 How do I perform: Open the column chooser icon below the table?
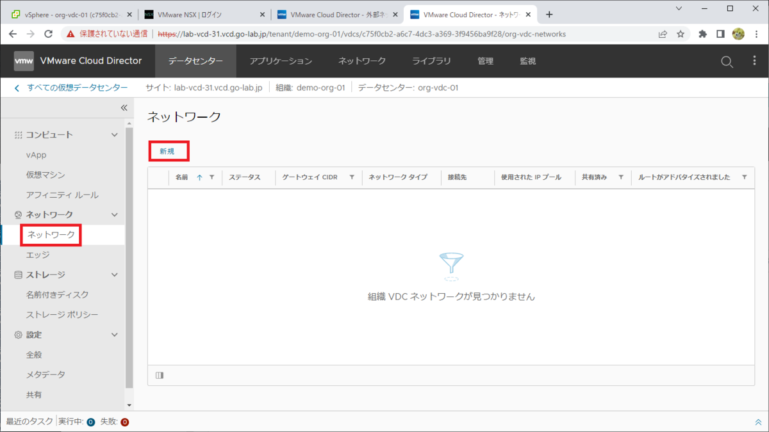pos(160,376)
